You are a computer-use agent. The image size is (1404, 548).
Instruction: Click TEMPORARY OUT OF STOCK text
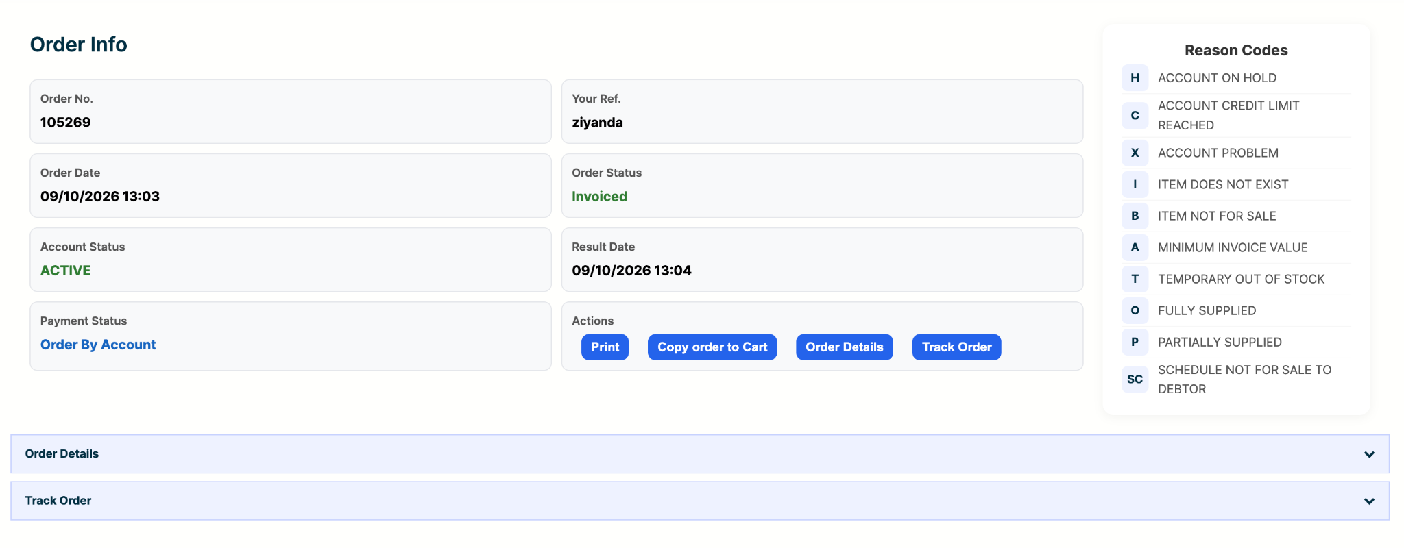point(1241,279)
